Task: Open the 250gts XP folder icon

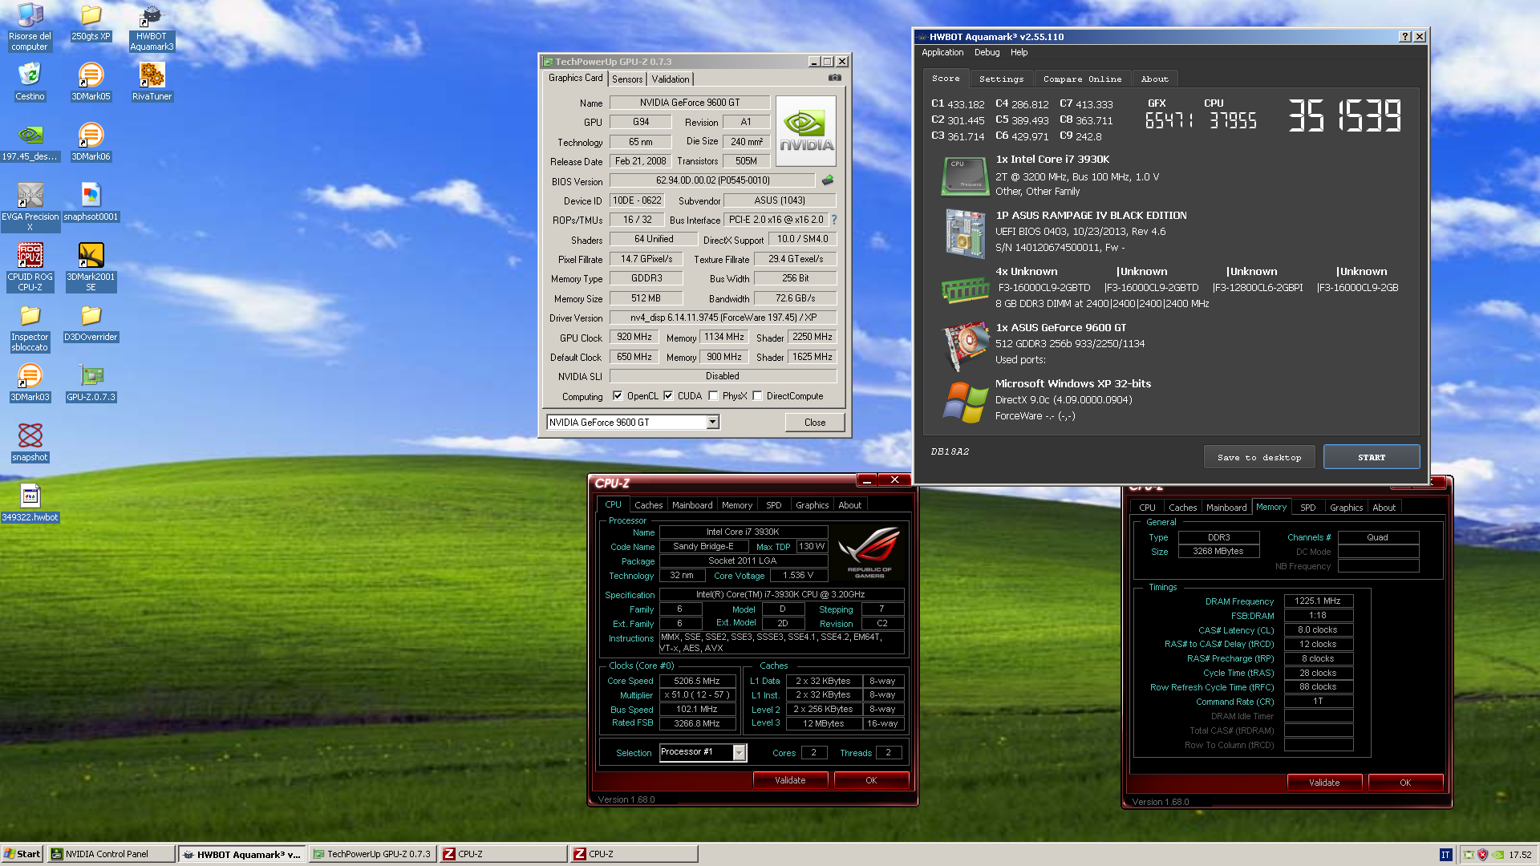Action: point(91,22)
